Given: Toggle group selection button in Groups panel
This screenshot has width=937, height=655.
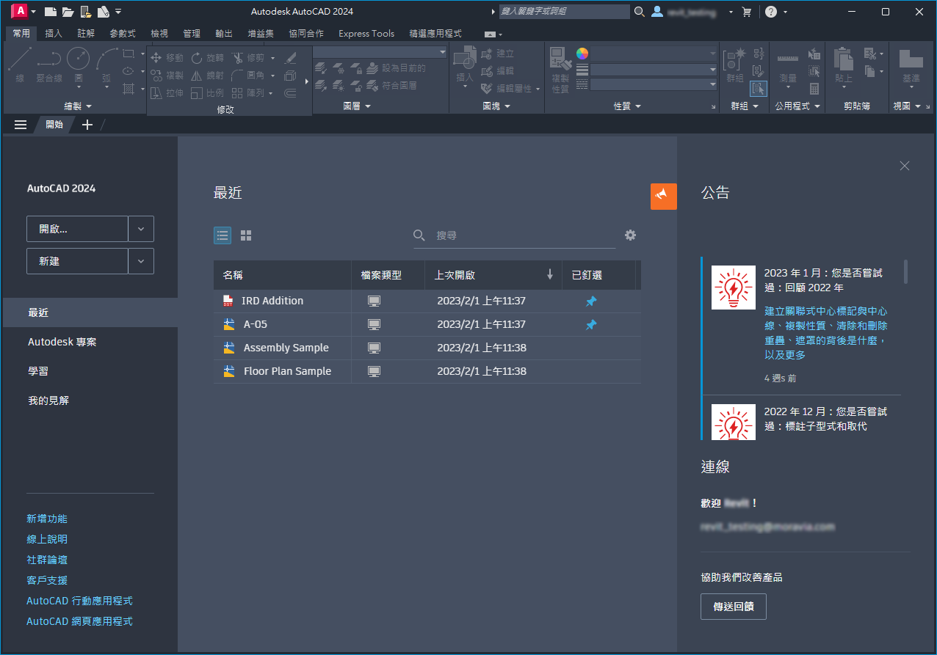Looking at the screenshot, I should tap(759, 89).
